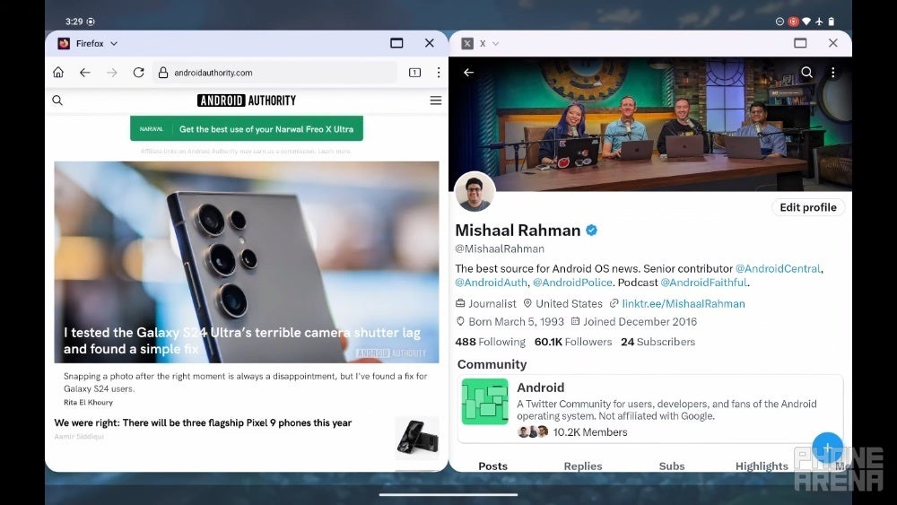Go back from the X profile page
Viewport: 897px width, 505px height.
(x=468, y=73)
